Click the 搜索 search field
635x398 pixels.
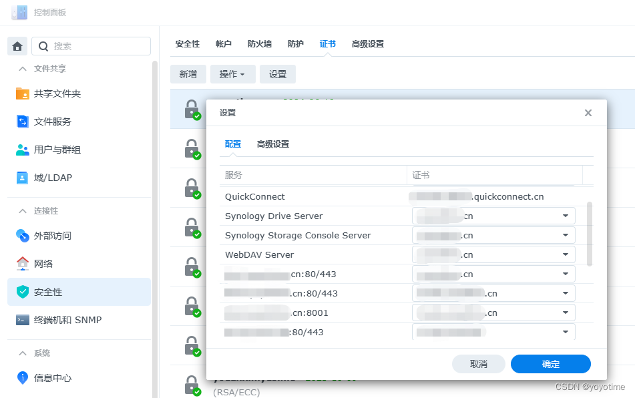pos(93,45)
